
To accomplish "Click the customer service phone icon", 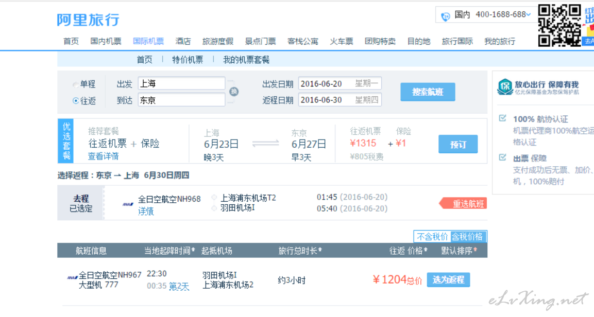I will click(x=446, y=16).
